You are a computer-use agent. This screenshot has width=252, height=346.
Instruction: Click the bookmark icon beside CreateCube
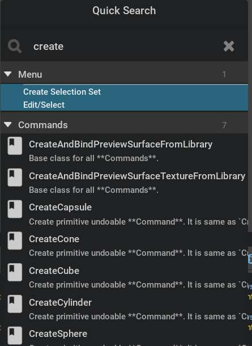15,272
